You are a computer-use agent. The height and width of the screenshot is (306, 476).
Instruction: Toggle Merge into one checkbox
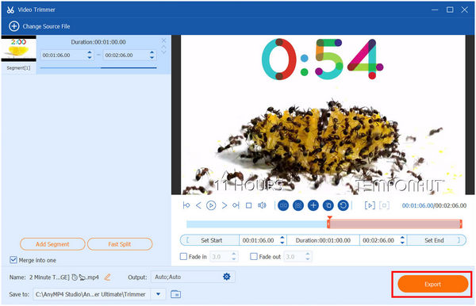tap(13, 260)
